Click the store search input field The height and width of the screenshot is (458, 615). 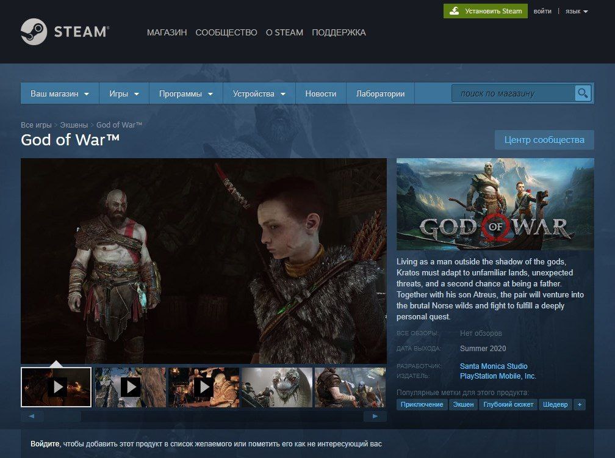point(513,93)
